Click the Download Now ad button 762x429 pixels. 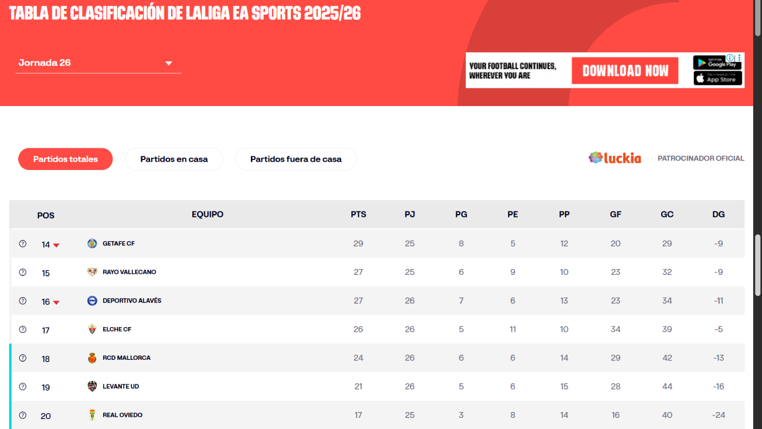click(x=625, y=71)
